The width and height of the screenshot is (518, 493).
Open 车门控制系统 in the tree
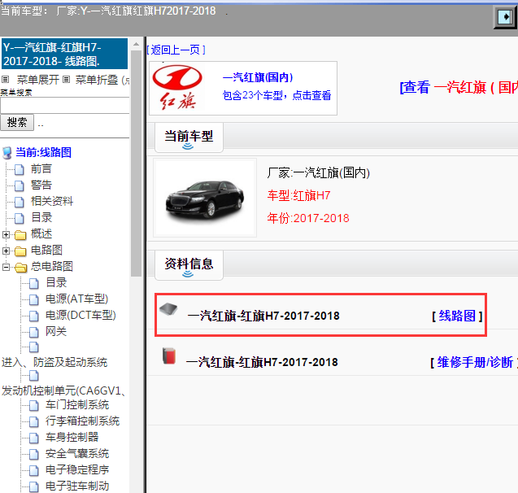77,405
